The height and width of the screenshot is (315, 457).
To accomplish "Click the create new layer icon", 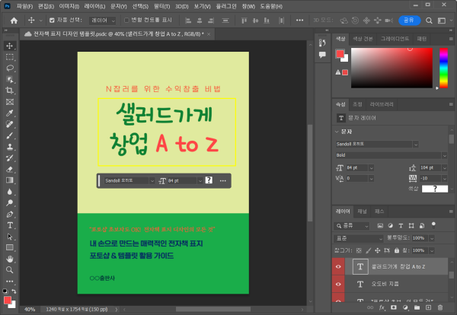I will coord(427,308).
